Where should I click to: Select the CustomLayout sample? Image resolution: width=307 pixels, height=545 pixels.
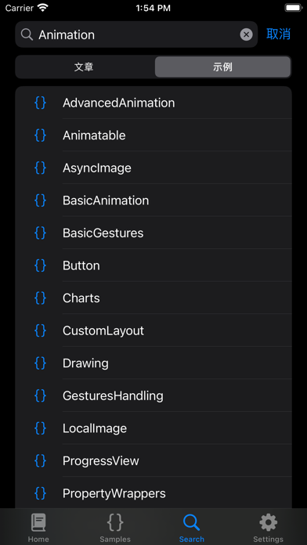coord(153,330)
